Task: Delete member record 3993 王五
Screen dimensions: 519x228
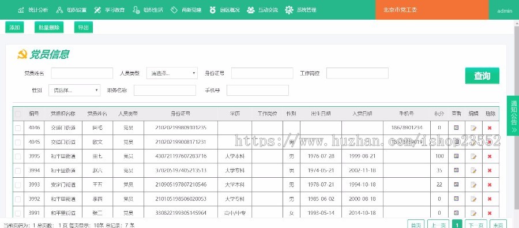Action: [490, 185]
